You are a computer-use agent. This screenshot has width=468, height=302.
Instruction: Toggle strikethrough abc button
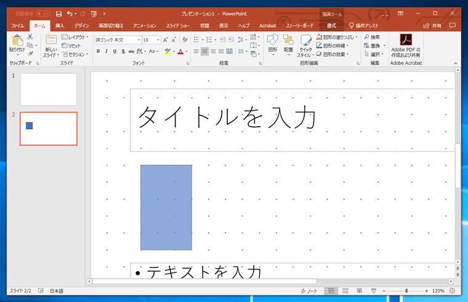[131, 51]
